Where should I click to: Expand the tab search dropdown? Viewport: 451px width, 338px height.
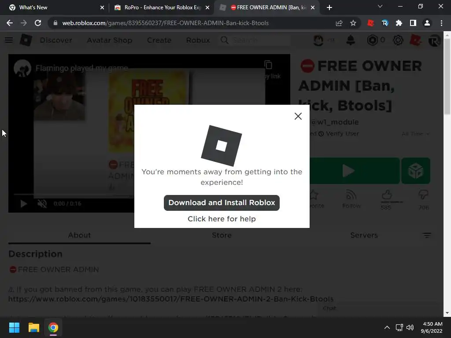click(380, 6)
